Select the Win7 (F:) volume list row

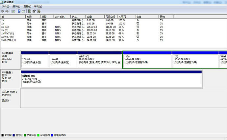(x=87, y=37)
